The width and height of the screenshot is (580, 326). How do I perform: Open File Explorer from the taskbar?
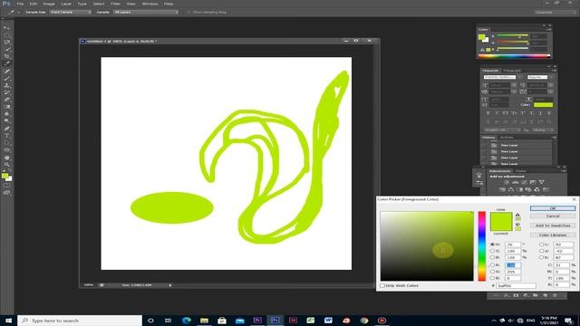204,321
